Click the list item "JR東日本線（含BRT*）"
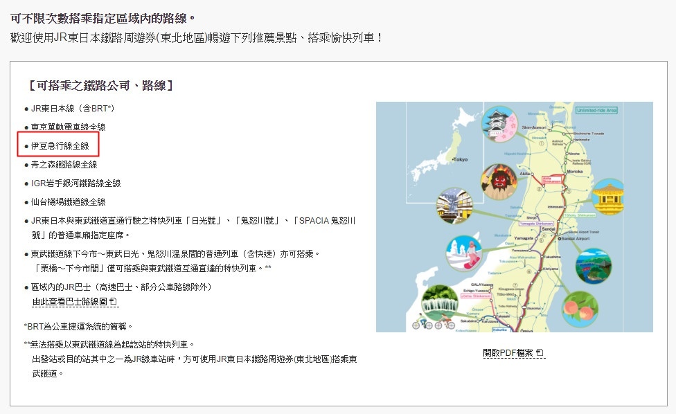 tap(73, 109)
